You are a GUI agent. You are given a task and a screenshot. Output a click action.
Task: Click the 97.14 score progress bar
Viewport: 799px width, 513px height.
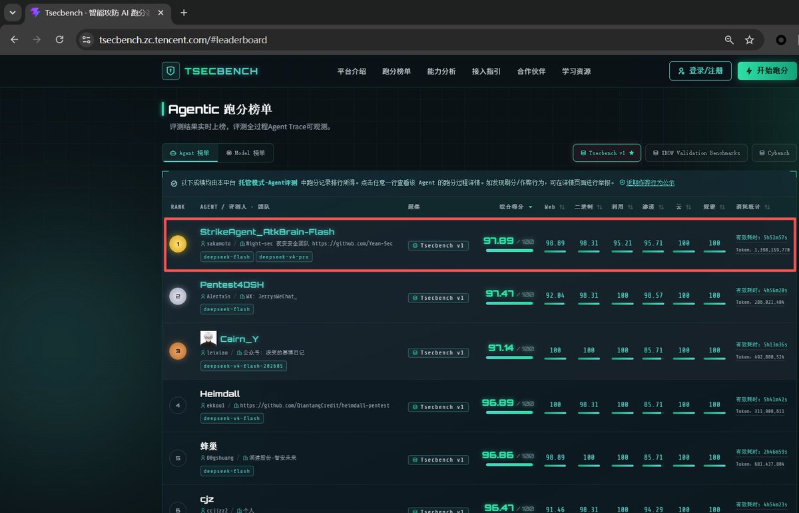point(509,358)
